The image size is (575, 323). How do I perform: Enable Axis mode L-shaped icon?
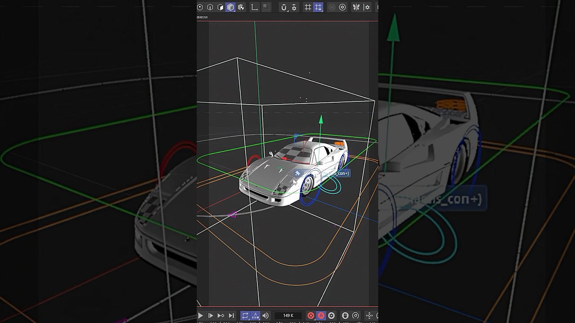254,7
